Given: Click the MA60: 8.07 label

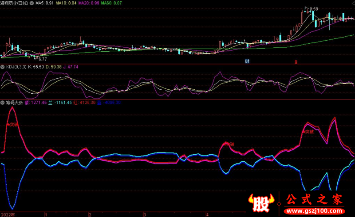Looking at the screenshot, I should point(111,3).
